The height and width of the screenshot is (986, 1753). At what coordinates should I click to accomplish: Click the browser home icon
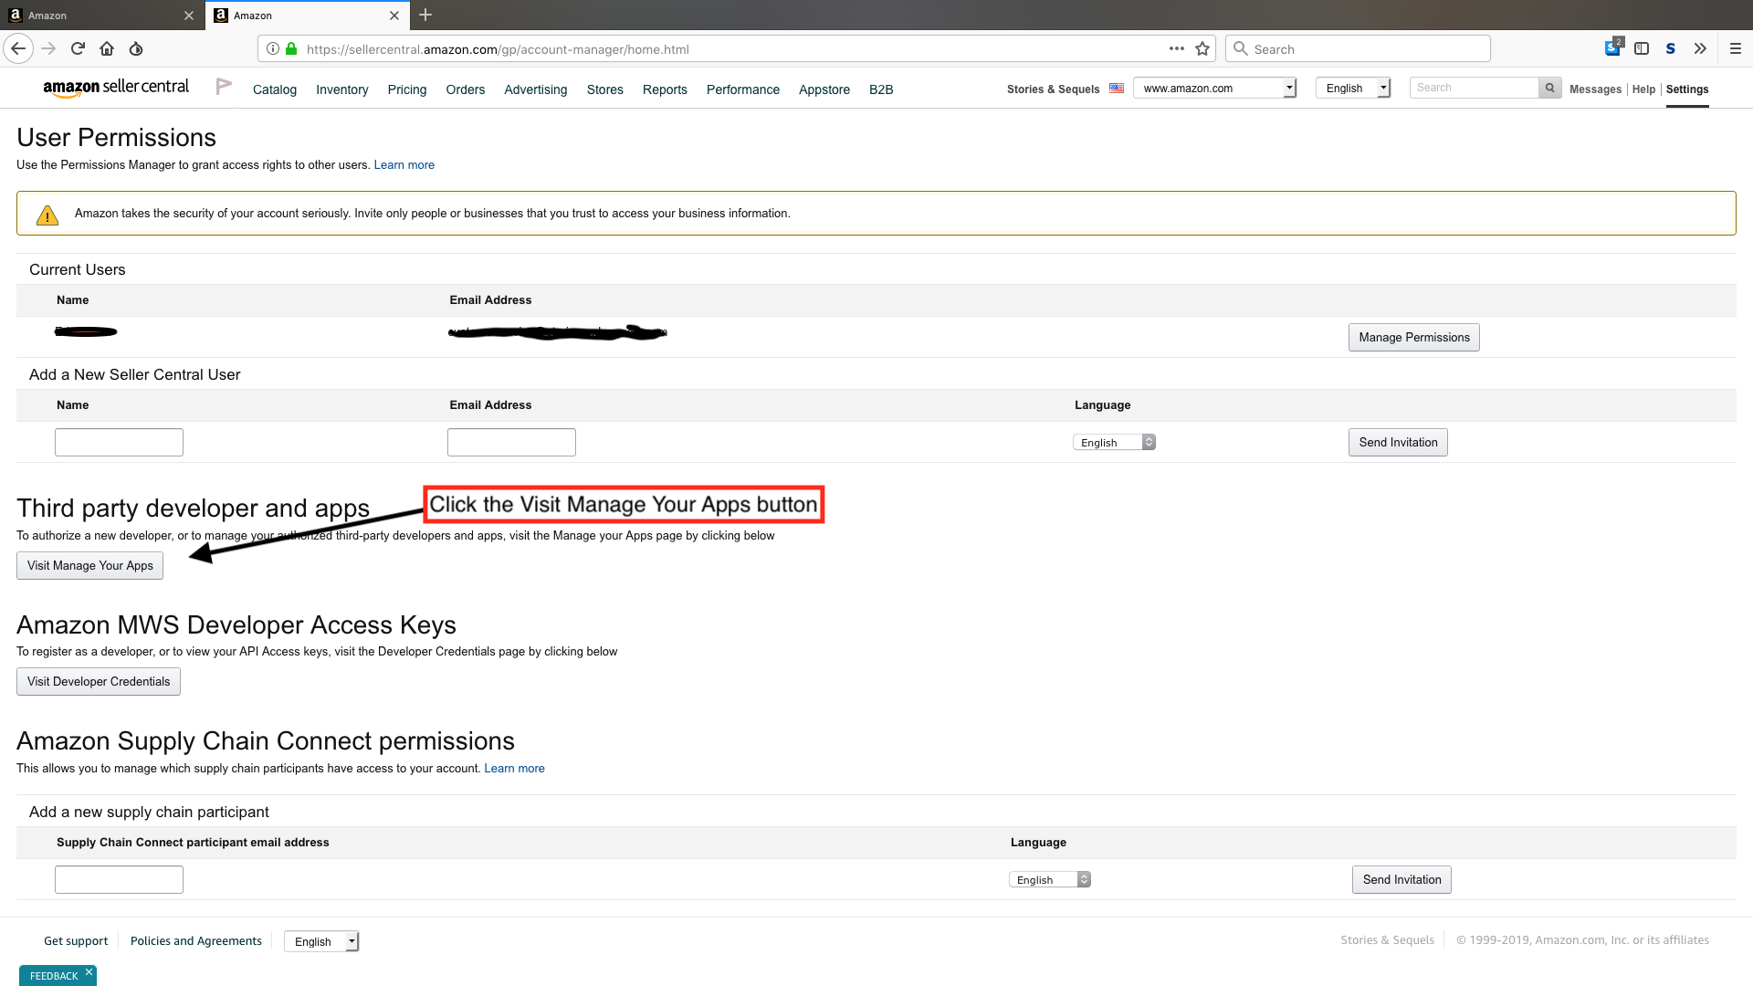(107, 49)
